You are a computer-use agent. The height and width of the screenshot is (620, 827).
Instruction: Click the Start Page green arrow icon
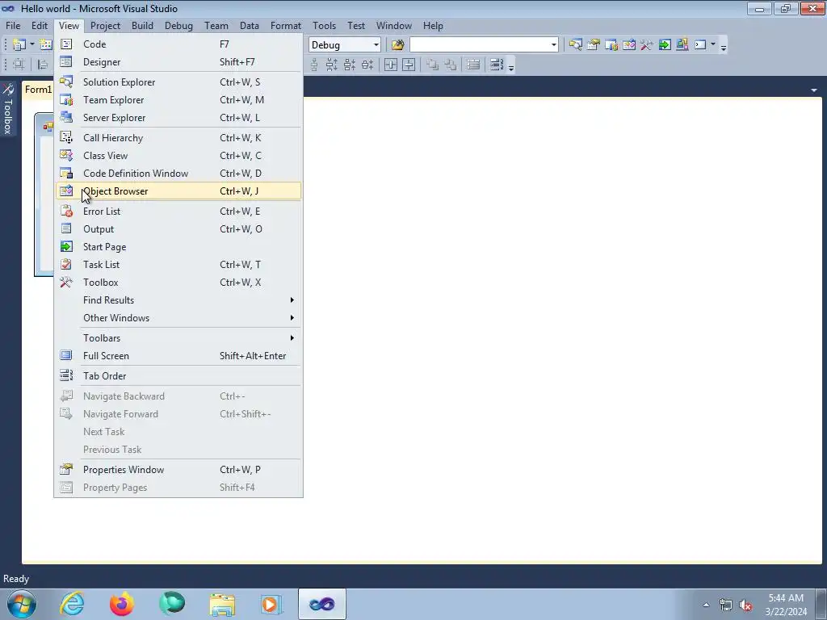[x=66, y=247]
